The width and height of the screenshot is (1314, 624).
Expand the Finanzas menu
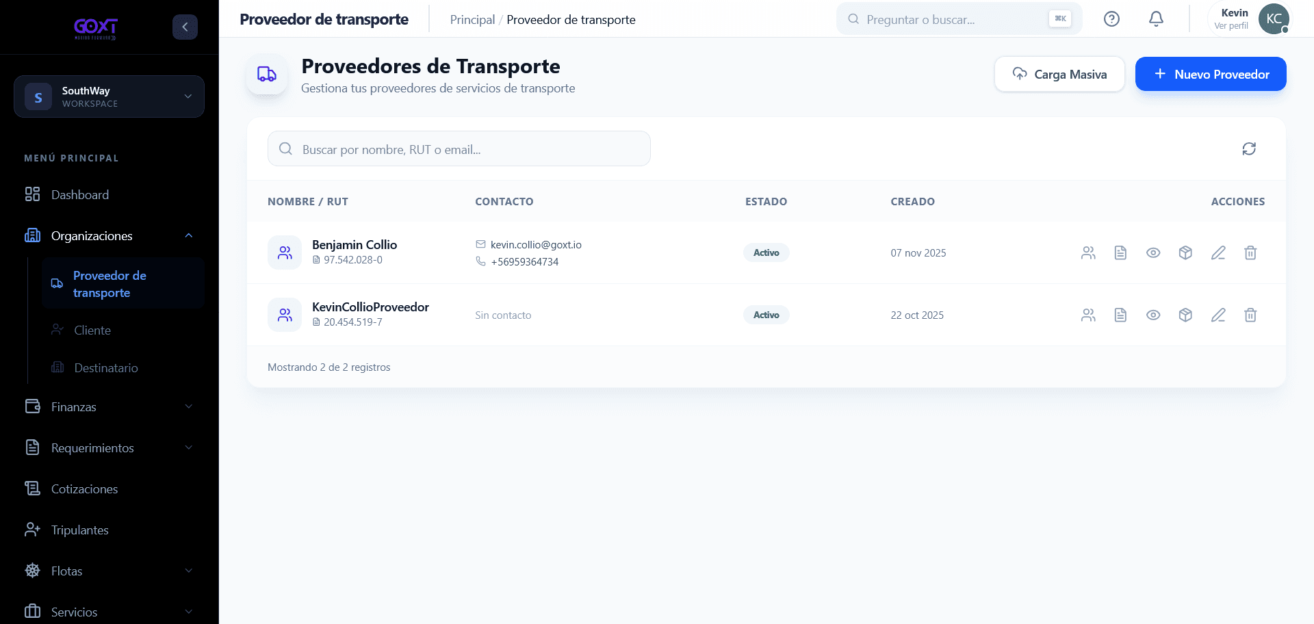109,407
